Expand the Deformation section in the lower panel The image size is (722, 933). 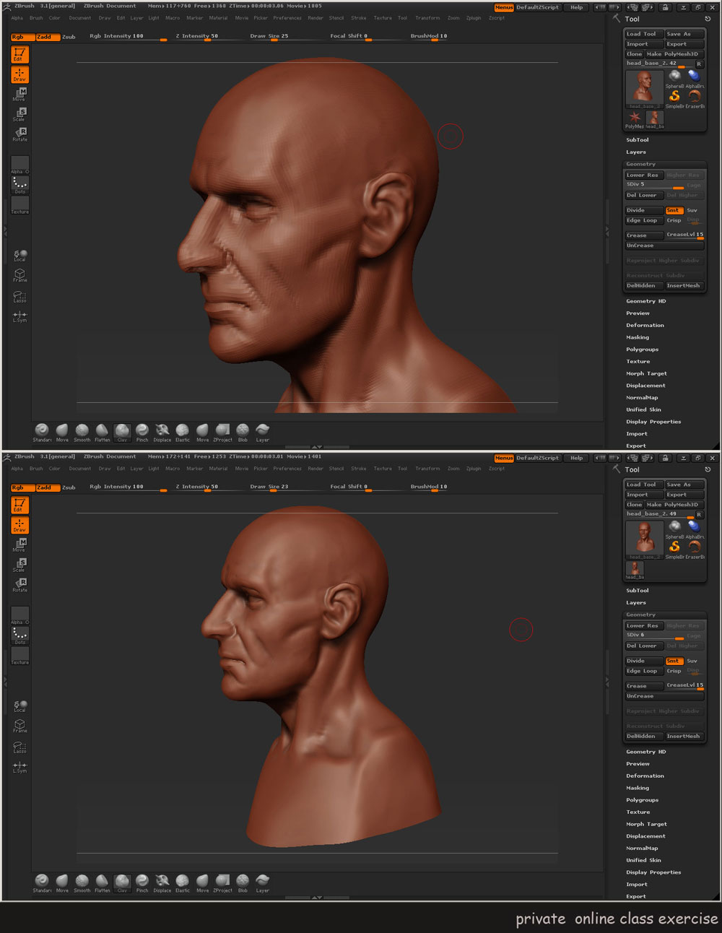click(645, 776)
